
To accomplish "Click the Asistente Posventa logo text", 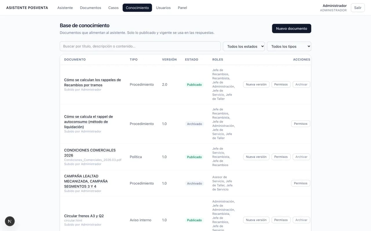I will coord(27,8).
